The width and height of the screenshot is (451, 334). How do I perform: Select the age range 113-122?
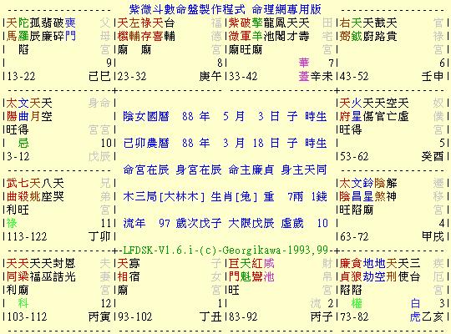coord(27,237)
